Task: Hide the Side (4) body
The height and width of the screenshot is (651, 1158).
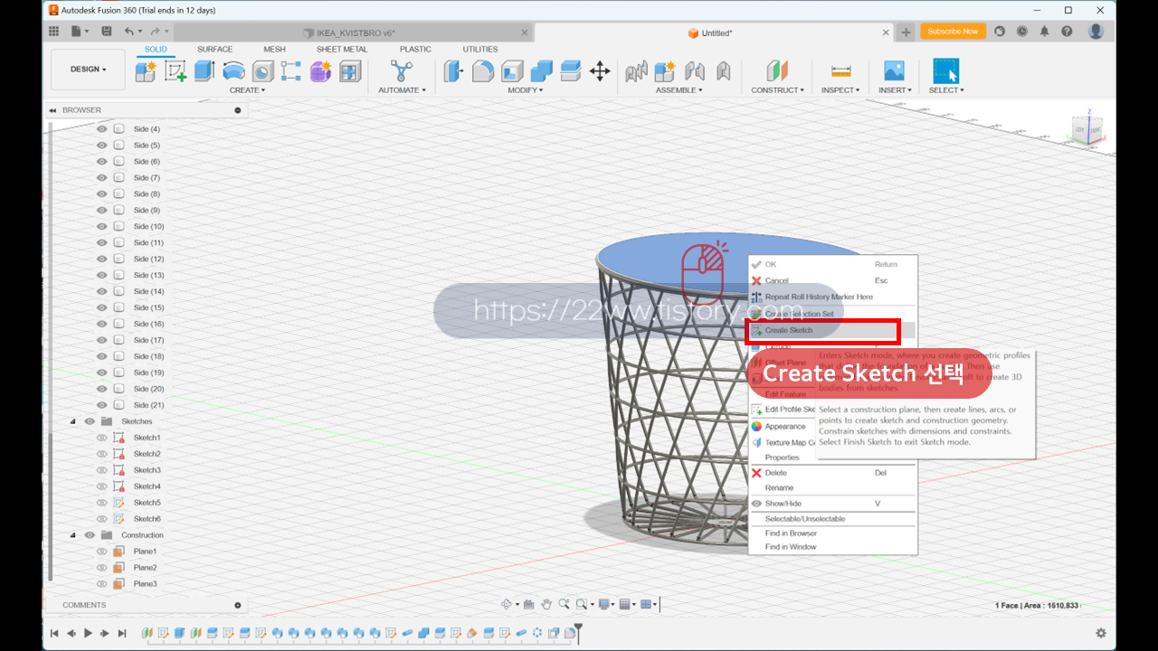Action: (101, 129)
